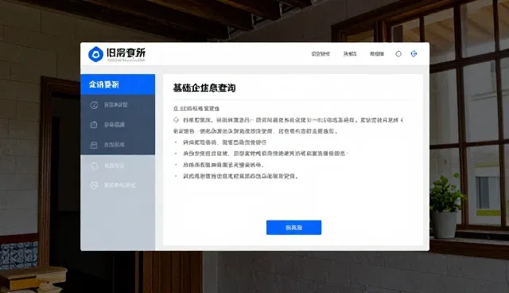Click the bold black logo title text
This screenshot has width=509, height=293.
[x=126, y=53]
